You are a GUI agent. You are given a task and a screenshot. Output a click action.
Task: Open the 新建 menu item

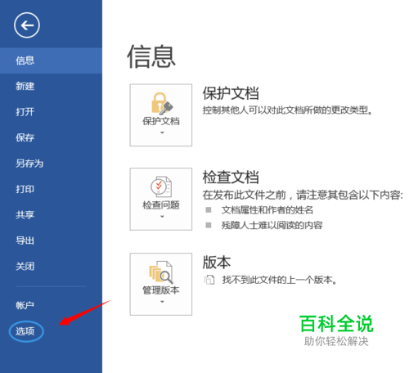click(51, 86)
